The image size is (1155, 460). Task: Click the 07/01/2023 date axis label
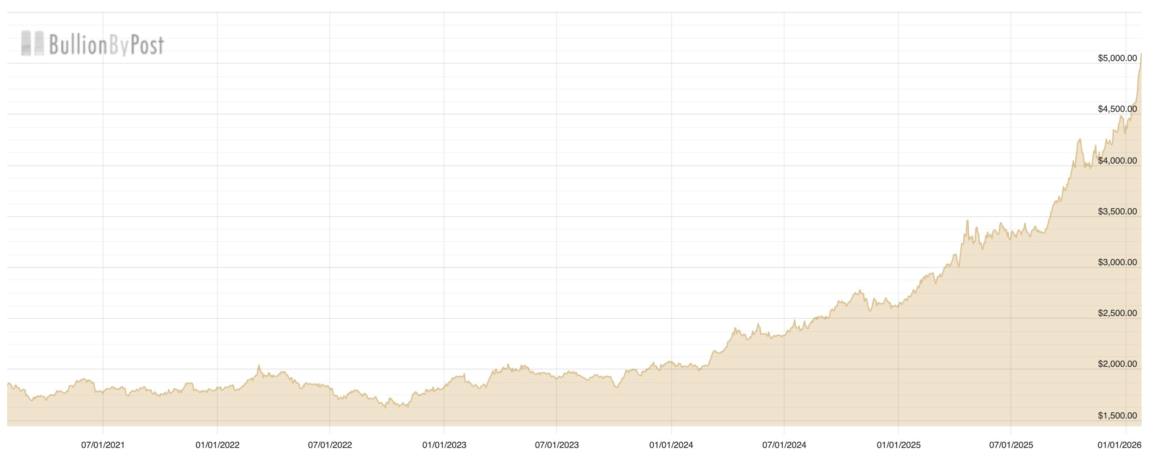557,445
